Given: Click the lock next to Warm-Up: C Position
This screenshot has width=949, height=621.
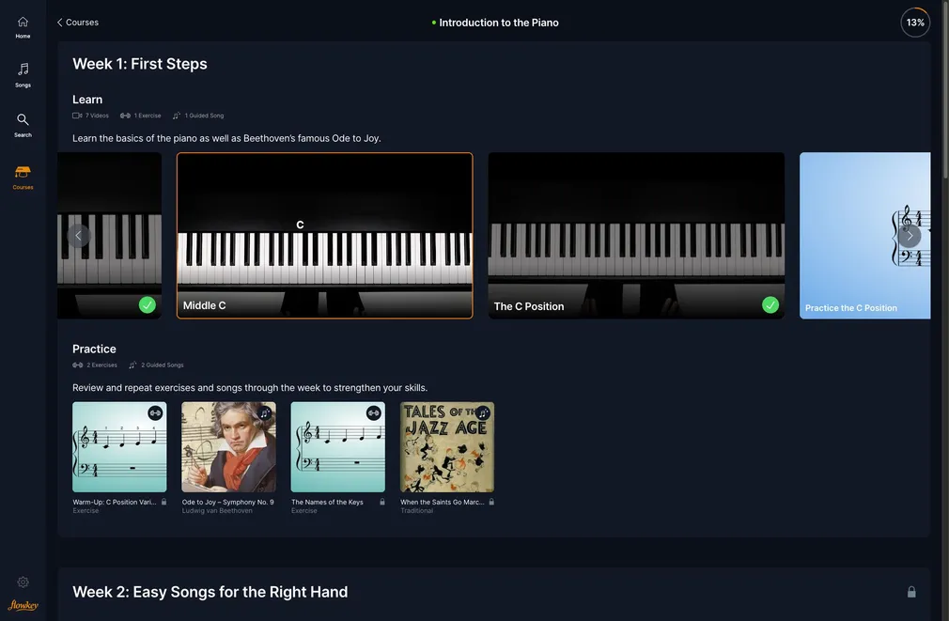Looking at the screenshot, I should click(164, 502).
